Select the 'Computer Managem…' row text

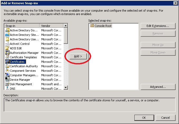[x=24, y=75]
